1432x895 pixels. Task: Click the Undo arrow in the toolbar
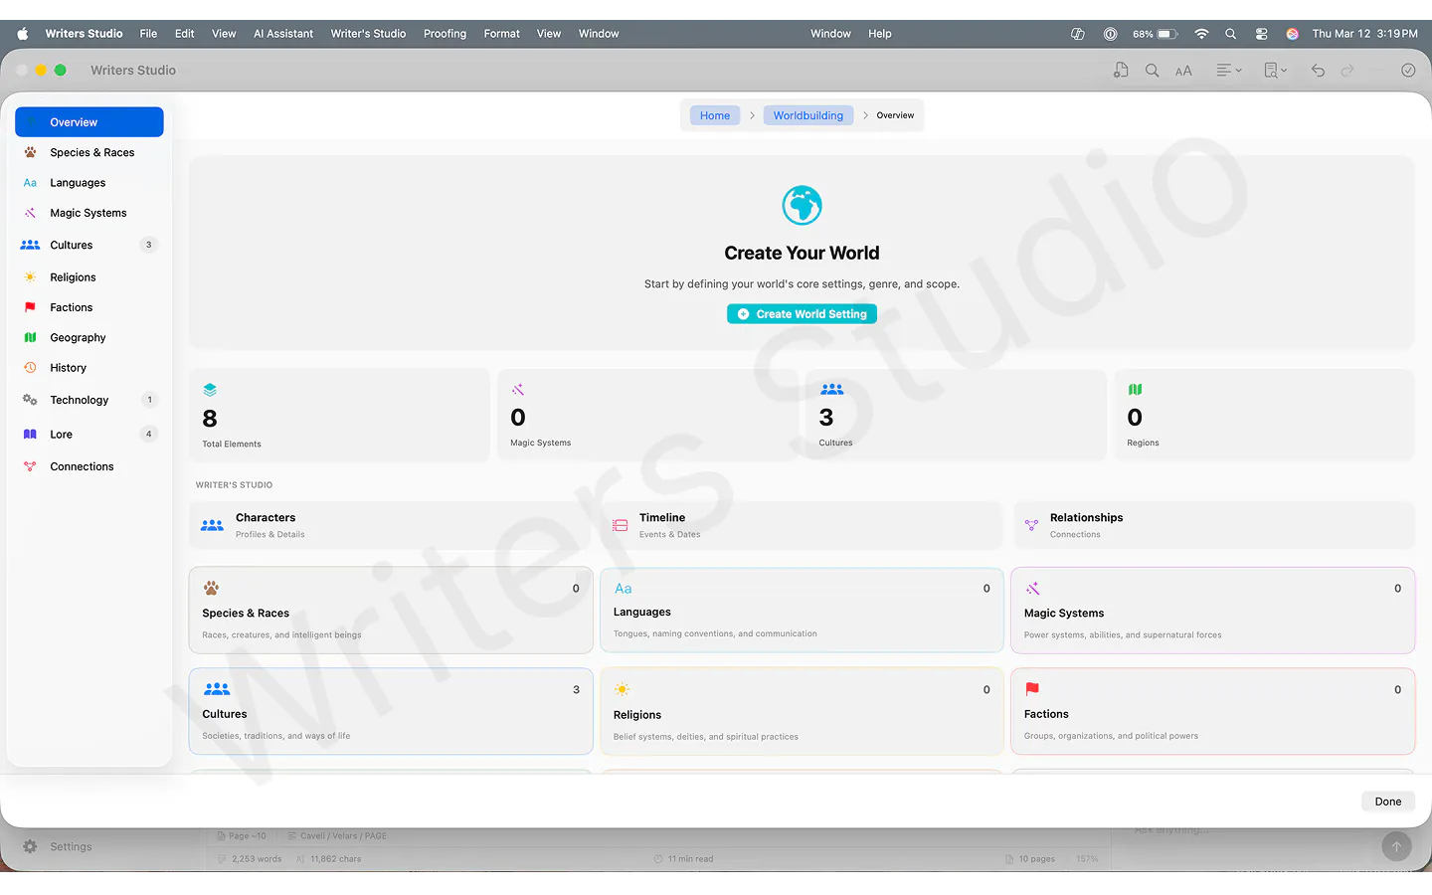[x=1318, y=71]
